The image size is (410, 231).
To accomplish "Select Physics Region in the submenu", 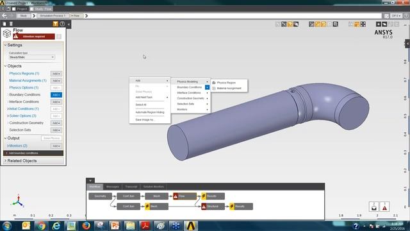I will pos(229,83).
